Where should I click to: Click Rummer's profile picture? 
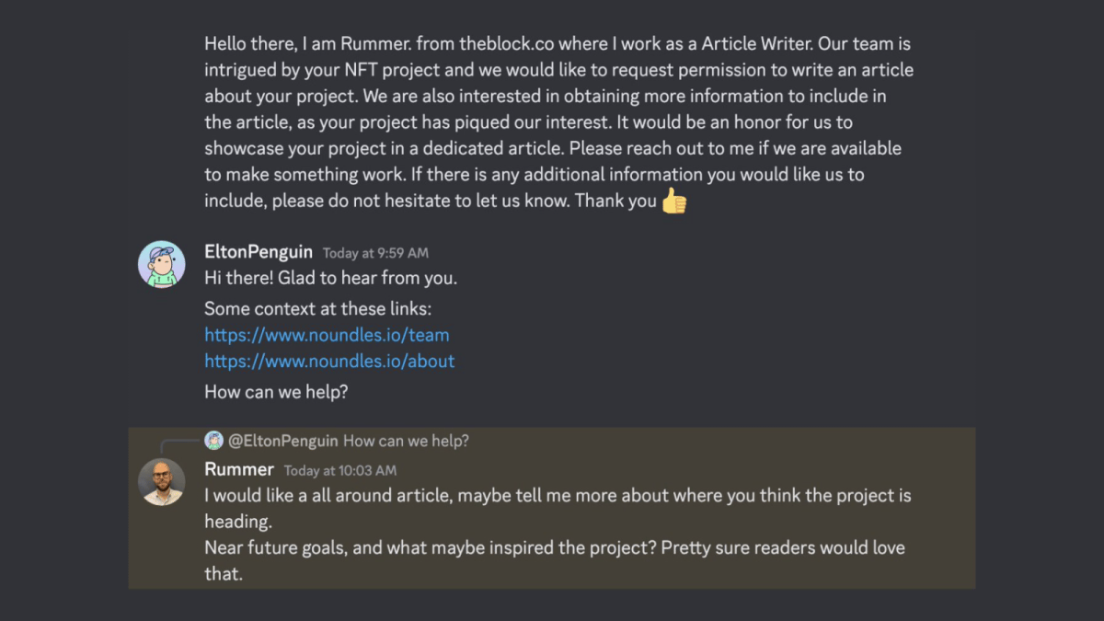point(163,482)
